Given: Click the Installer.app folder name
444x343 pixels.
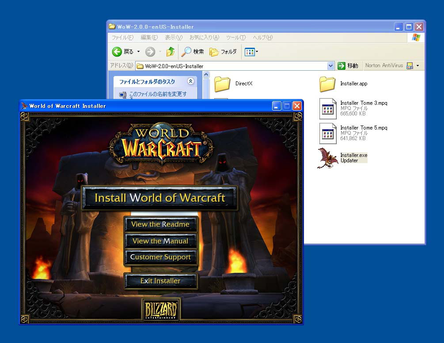Looking at the screenshot, I should [x=354, y=84].
